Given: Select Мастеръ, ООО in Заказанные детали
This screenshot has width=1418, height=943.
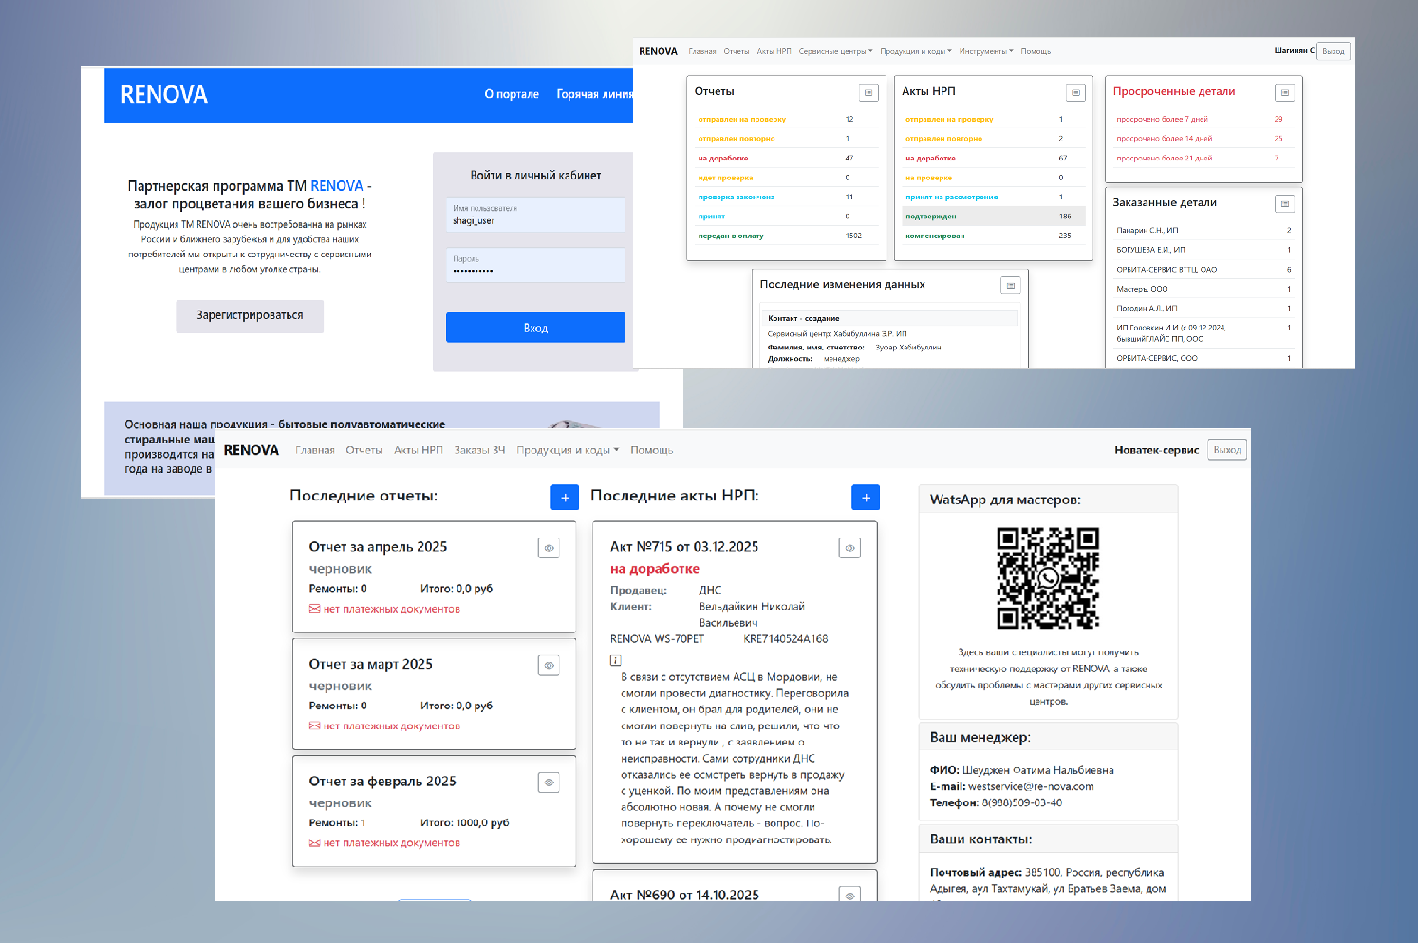Looking at the screenshot, I should tap(1203, 289).
